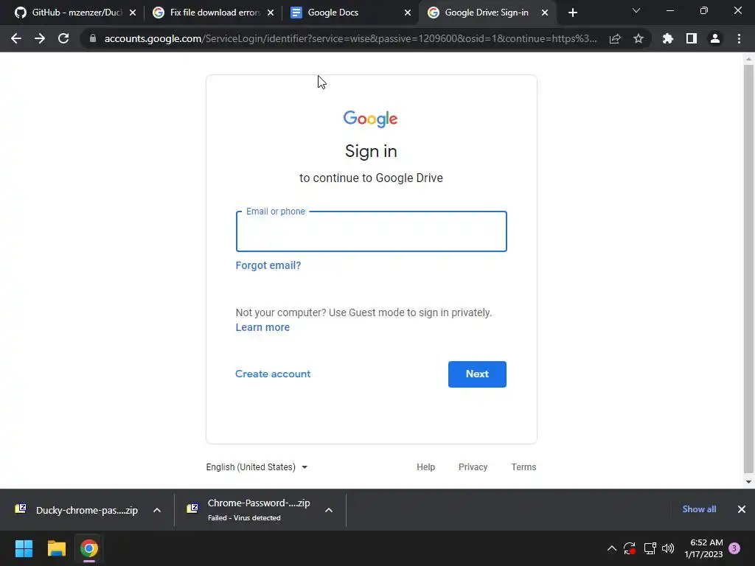
Task: Share this page from the address bar
Action: (615, 38)
